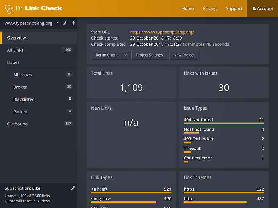Viewport: 278px width, 208px height.
Task: Open project settings wrench next to typescriptlang.org
Action: [x=65, y=23]
